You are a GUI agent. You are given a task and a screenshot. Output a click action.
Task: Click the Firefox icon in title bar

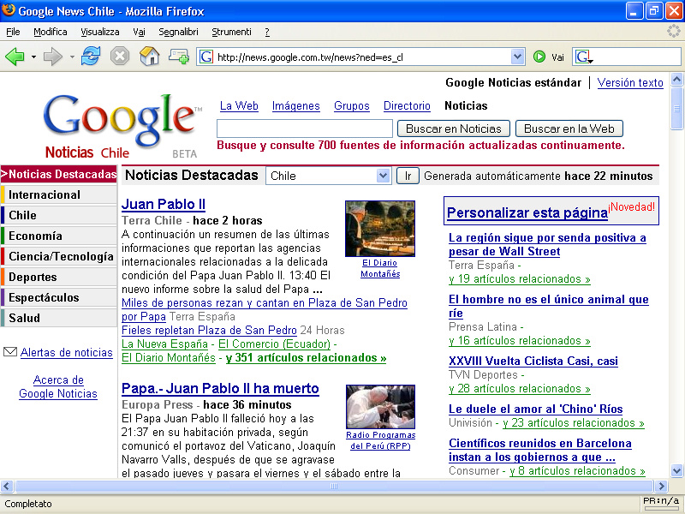tap(9, 10)
